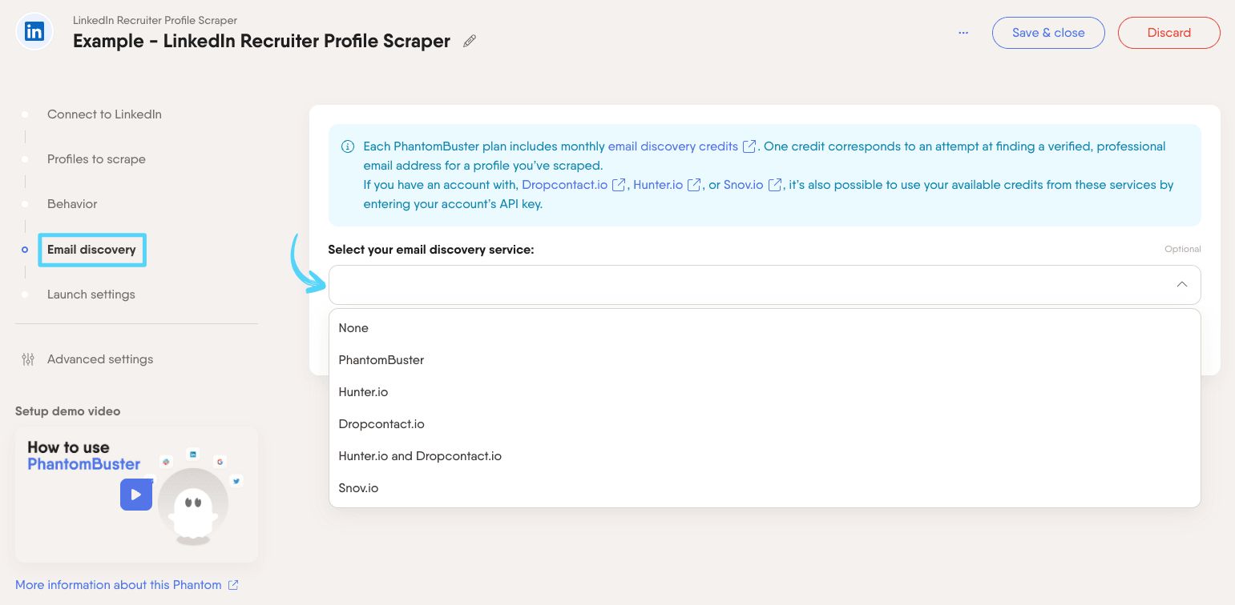This screenshot has height=605, width=1235.
Task: Click the Setup demo video heading
Action: [x=68, y=411]
